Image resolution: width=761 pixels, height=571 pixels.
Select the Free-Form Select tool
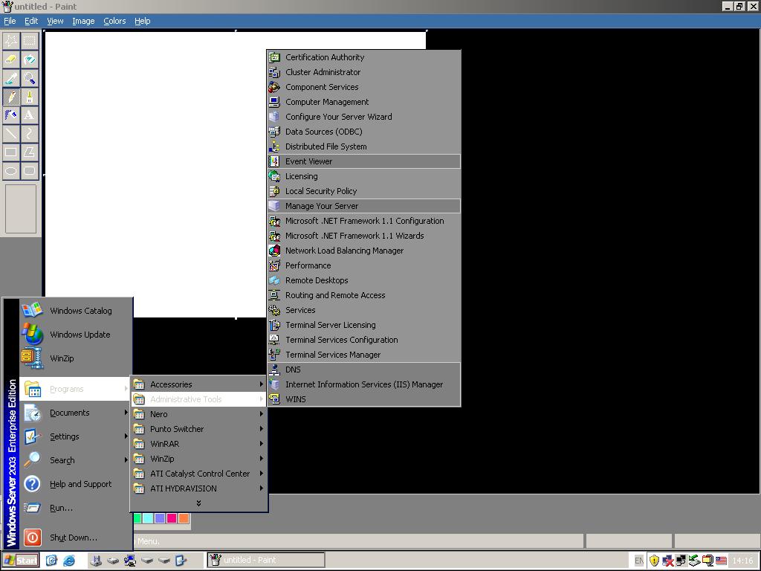click(x=11, y=41)
